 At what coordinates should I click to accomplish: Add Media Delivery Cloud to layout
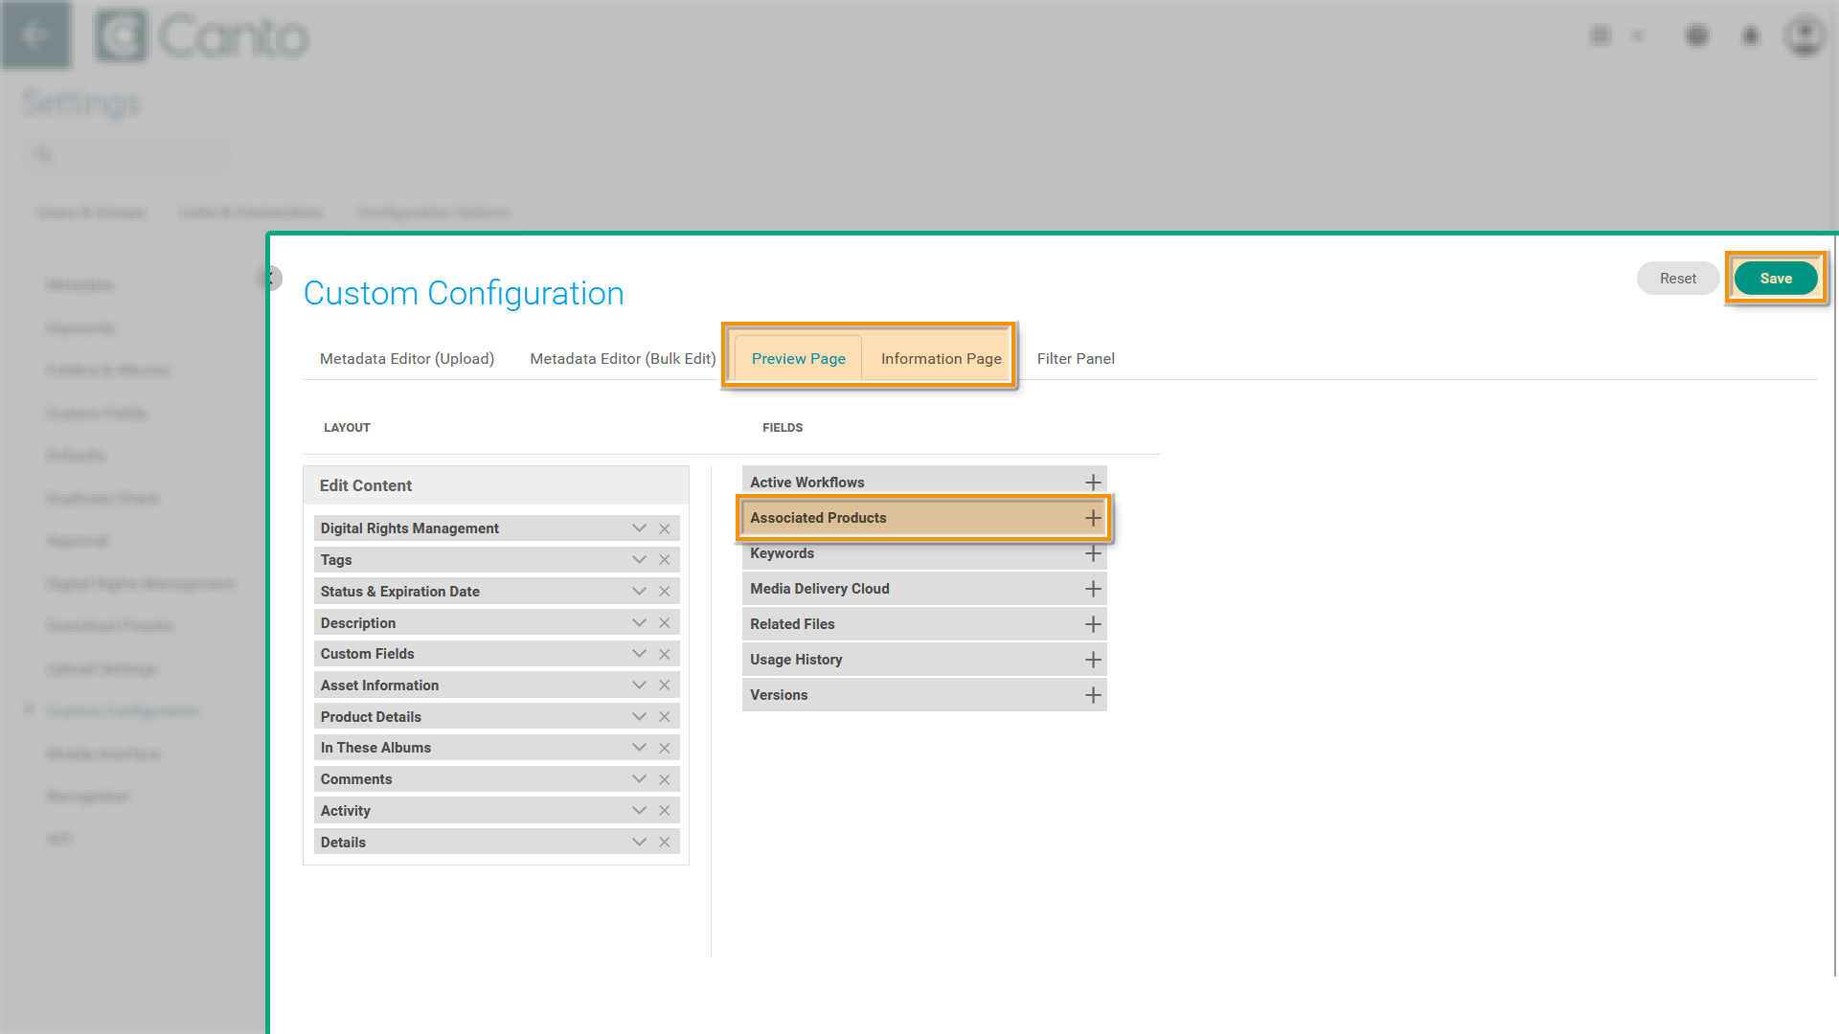pyautogui.click(x=1093, y=589)
